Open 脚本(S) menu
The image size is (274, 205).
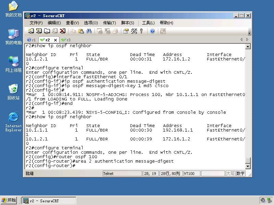(x=127, y=23)
